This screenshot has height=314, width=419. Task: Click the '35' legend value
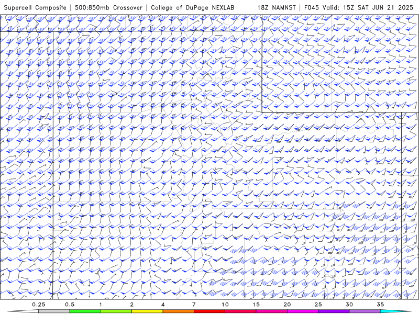tap(380, 305)
